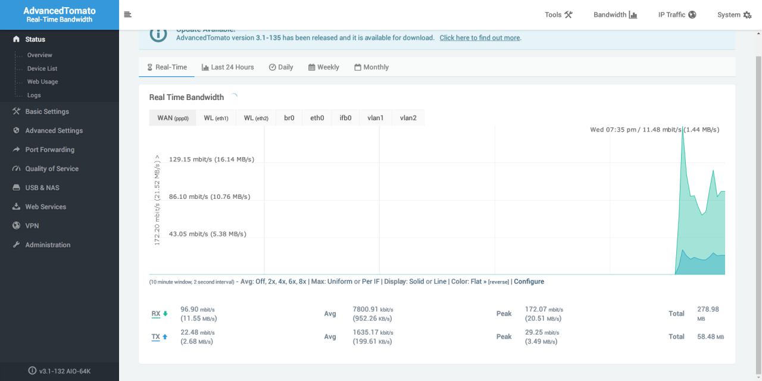Open Device List under Status
This screenshot has width=762, height=381.
[x=42, y=68]
